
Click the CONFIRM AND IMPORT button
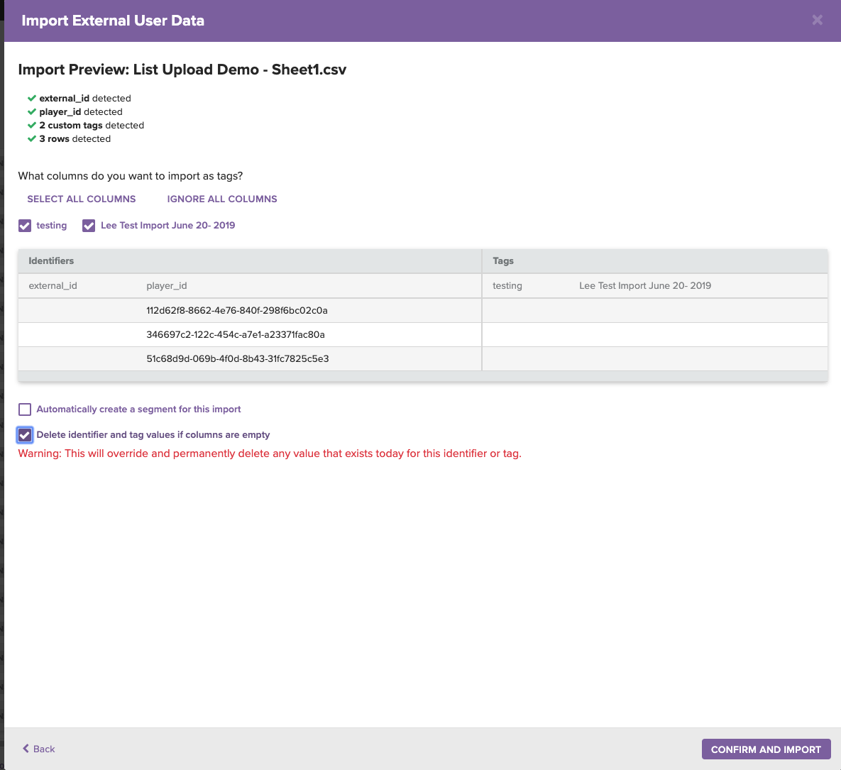point(766,749)
